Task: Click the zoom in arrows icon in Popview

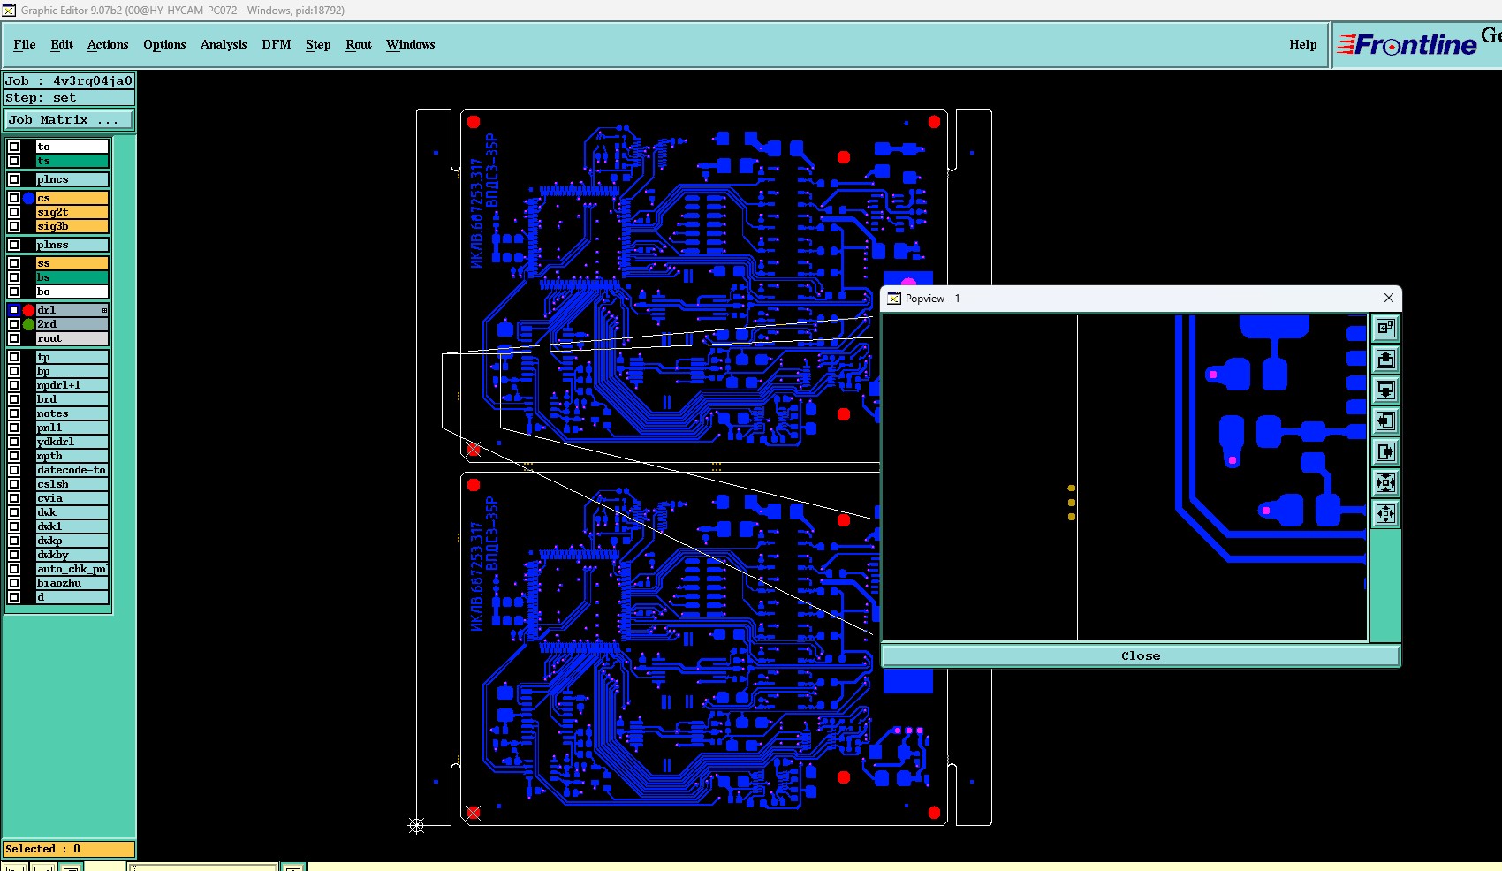Action: pos(1385,483)
